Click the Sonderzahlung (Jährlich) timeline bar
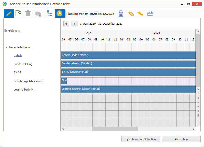Viewport: 204px width, 147px height. [129, 64]
